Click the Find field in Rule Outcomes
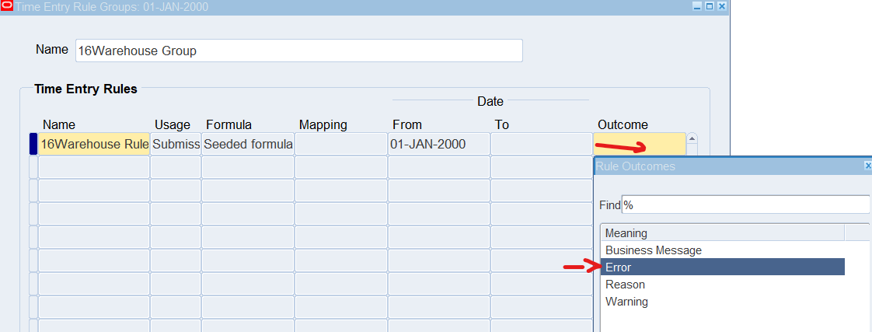This screenshot has width=872, height=332. [745, 204]
